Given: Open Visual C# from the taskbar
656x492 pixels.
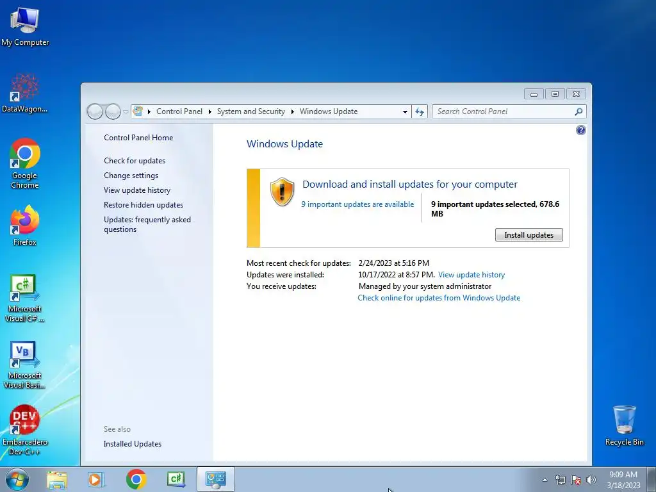Looking at the screenshot, I should [x=176, y=479].
